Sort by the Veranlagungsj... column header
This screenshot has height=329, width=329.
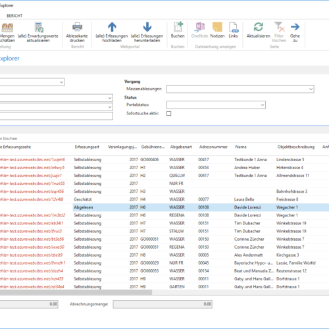[x=122, y=147]
